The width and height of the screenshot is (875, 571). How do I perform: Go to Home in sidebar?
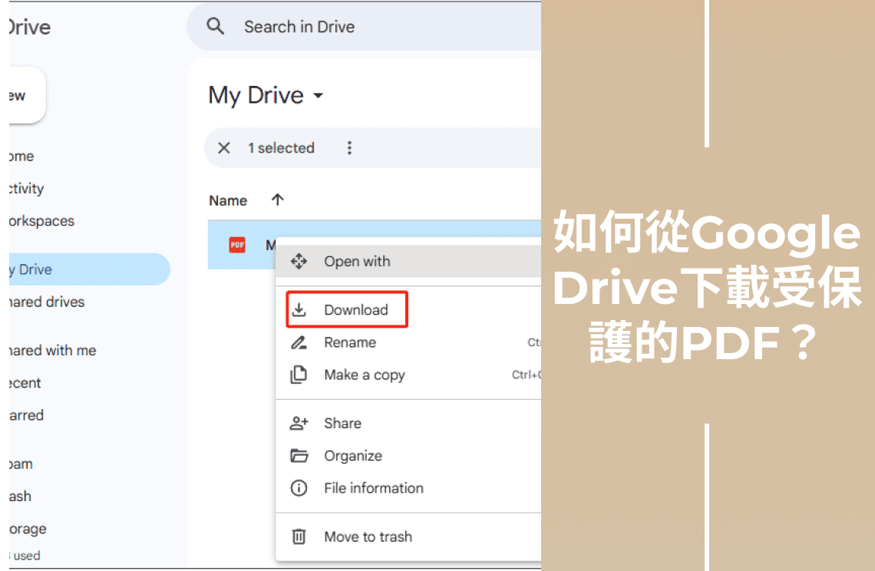click(x=21, y=157)
